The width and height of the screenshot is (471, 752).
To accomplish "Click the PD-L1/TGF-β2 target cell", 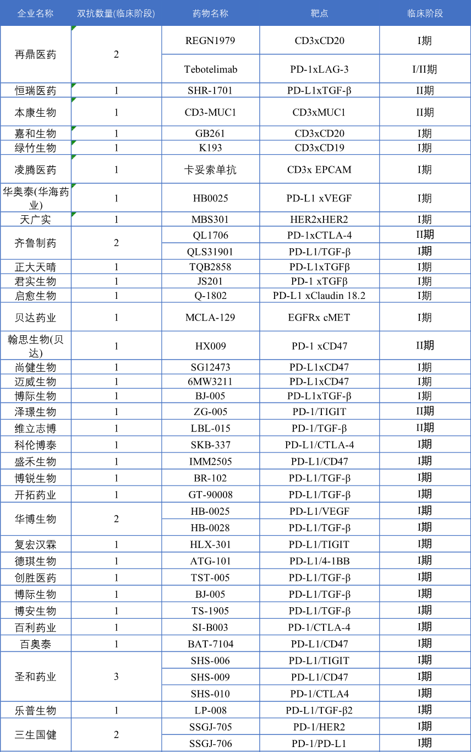I will tap(320, 710).
